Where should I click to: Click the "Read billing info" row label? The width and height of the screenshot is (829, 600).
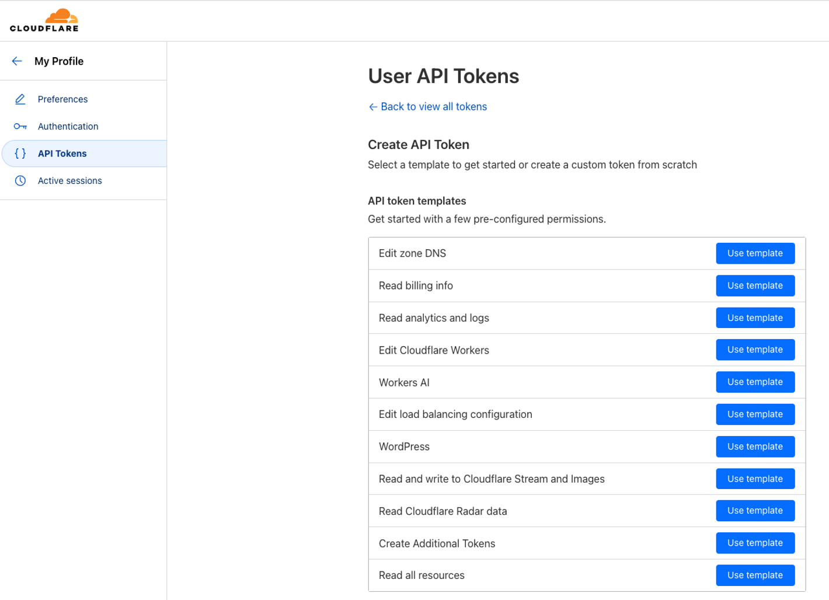[x=416, y=285]
